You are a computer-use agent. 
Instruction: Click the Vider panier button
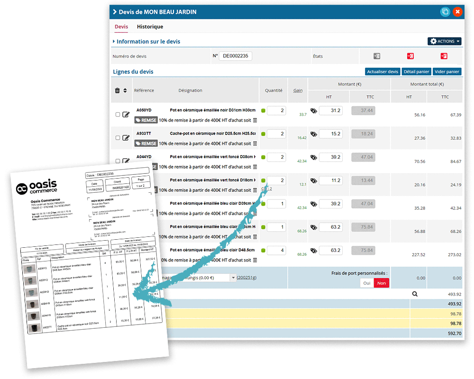coord(447,72)
